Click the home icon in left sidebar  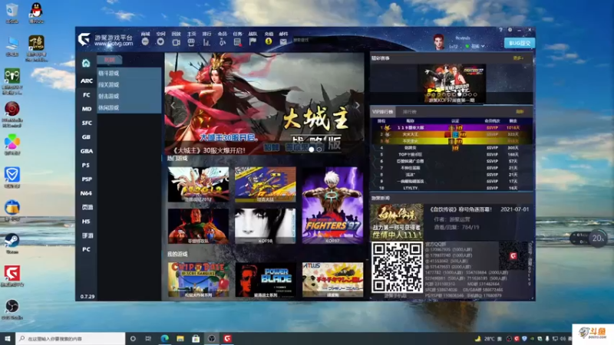click(x=86, y=64)
